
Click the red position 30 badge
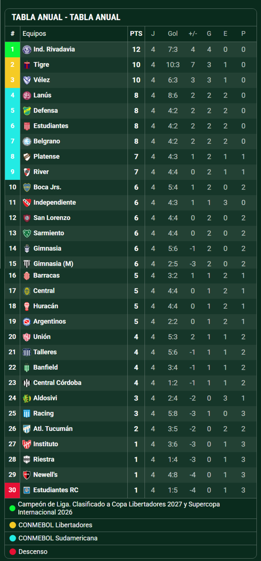(13, 490)
